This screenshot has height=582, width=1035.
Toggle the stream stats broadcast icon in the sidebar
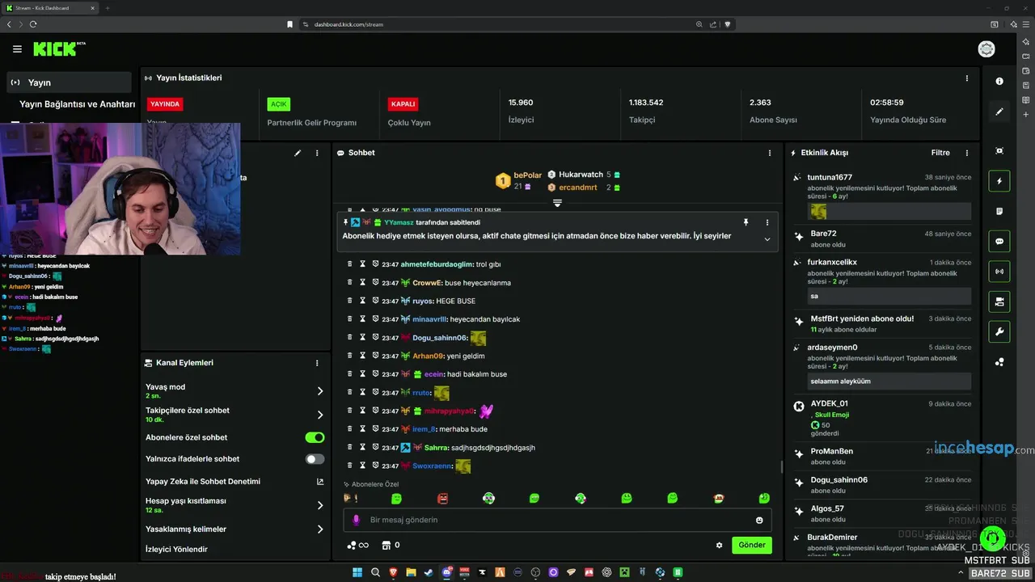(999, 272)
